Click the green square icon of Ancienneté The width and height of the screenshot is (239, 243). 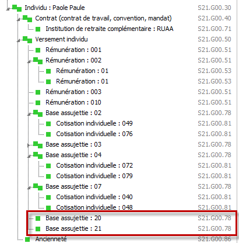click(27, 239)
